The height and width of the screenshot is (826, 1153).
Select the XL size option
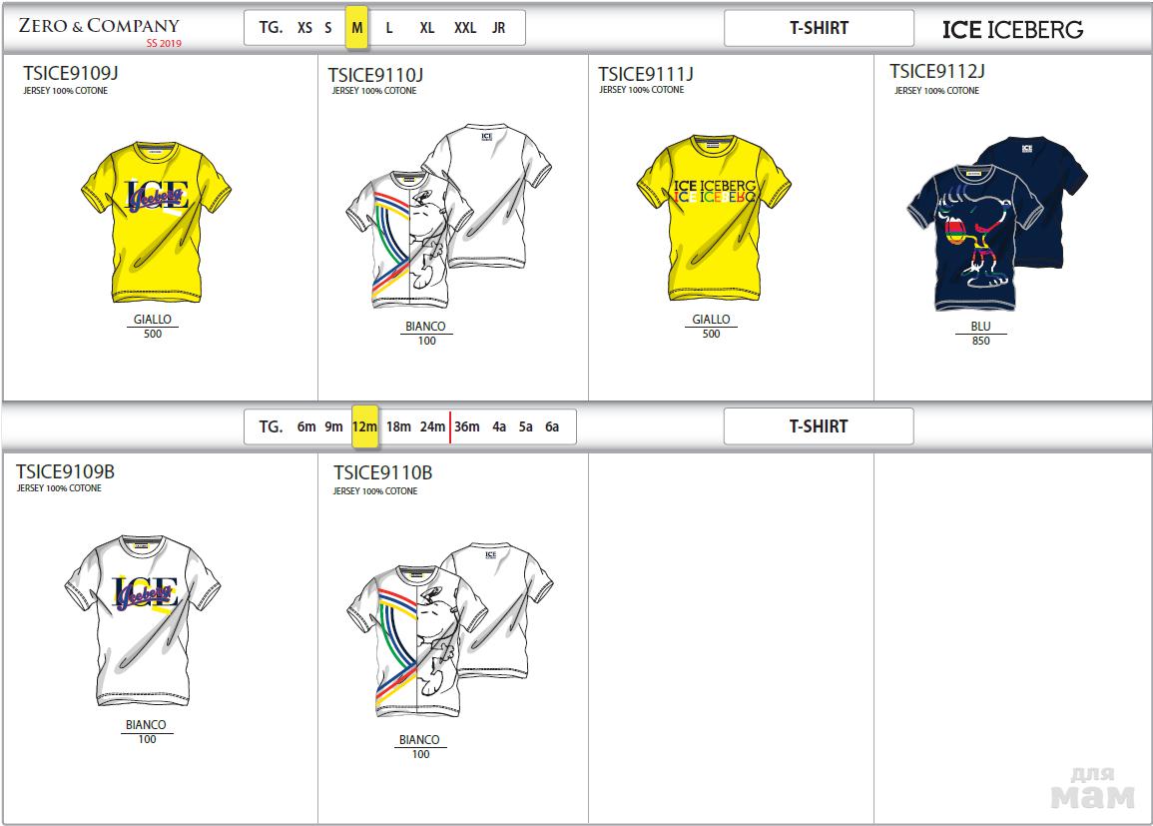426,28
